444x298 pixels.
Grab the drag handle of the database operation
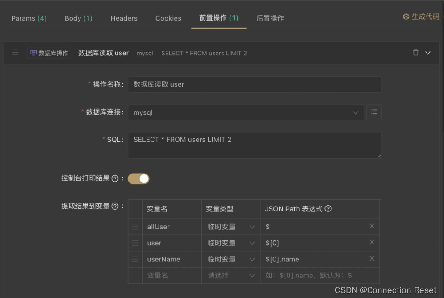[x=15, y=53]
